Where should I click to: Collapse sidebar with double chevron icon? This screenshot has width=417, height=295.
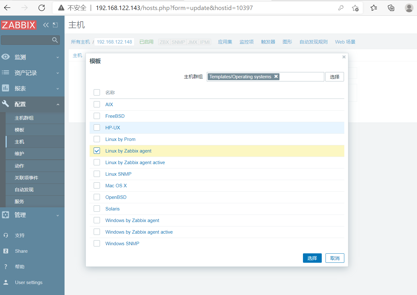pyautogui.click(x=46, y=25)
